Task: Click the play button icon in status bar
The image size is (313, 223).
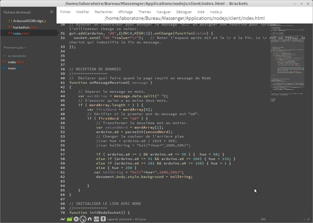Action: (x=76, y=219)
